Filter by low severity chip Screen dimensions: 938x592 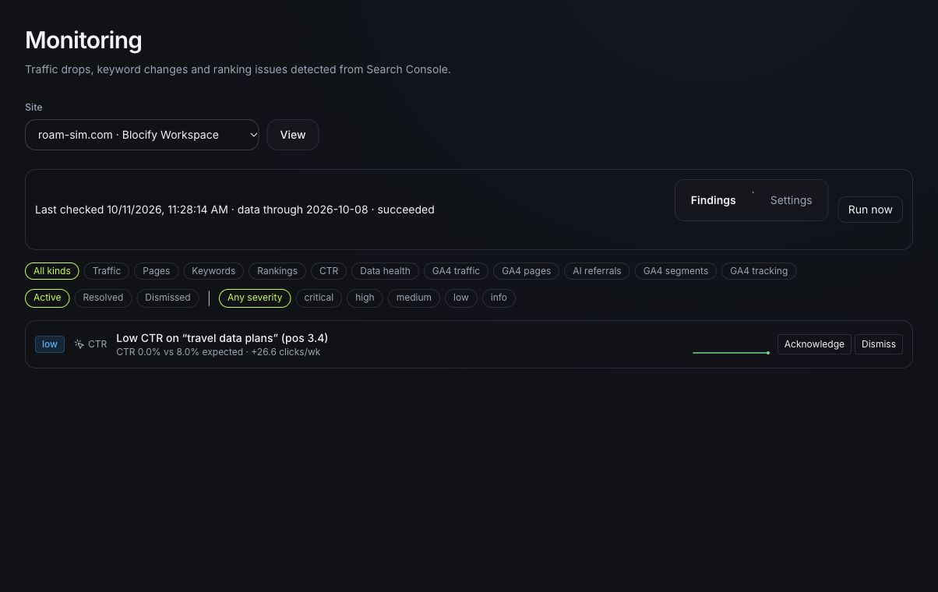(461, 298)
